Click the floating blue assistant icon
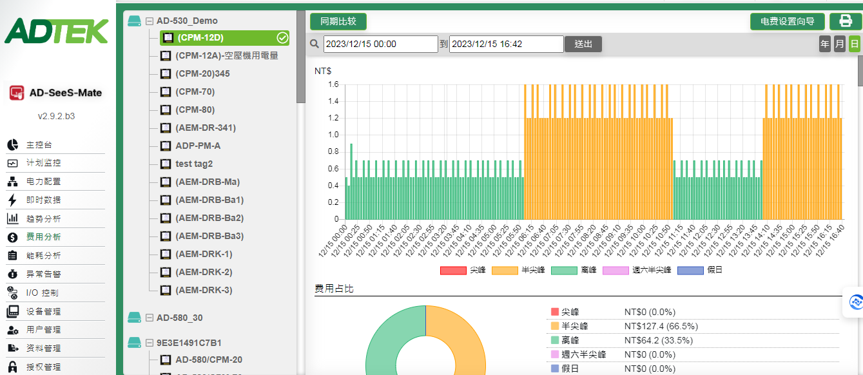This screenshot has height=375, width=863. [x=856, y=302]
